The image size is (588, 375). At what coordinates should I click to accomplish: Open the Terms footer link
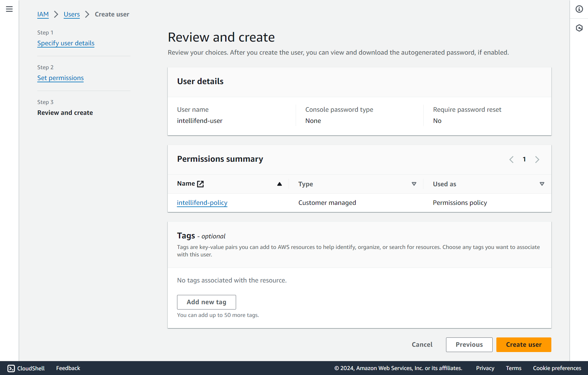(x=514, y=368)
